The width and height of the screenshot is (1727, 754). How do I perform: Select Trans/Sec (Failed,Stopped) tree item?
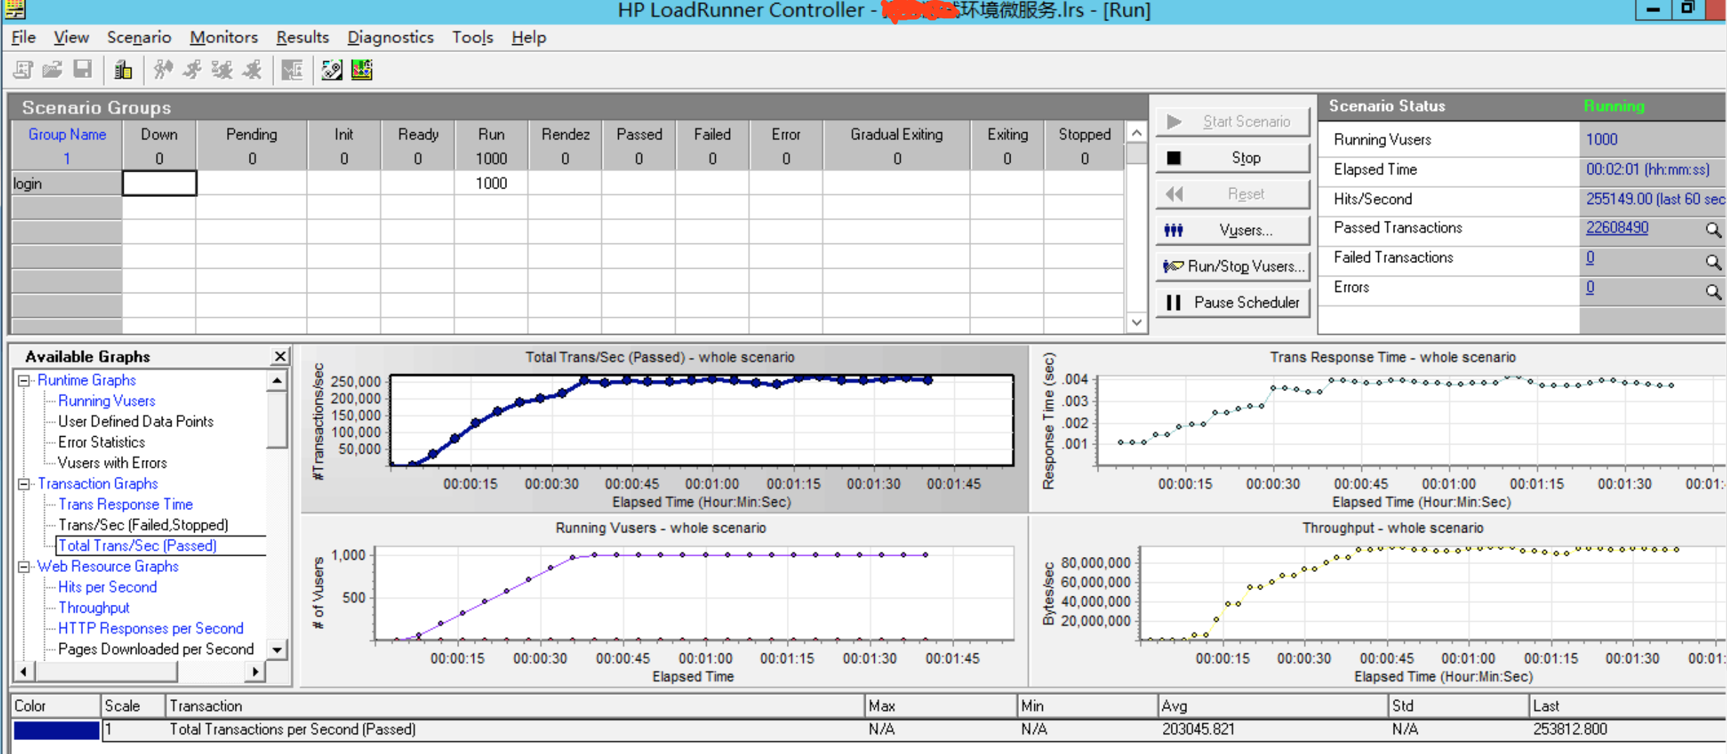coord(143,525)
